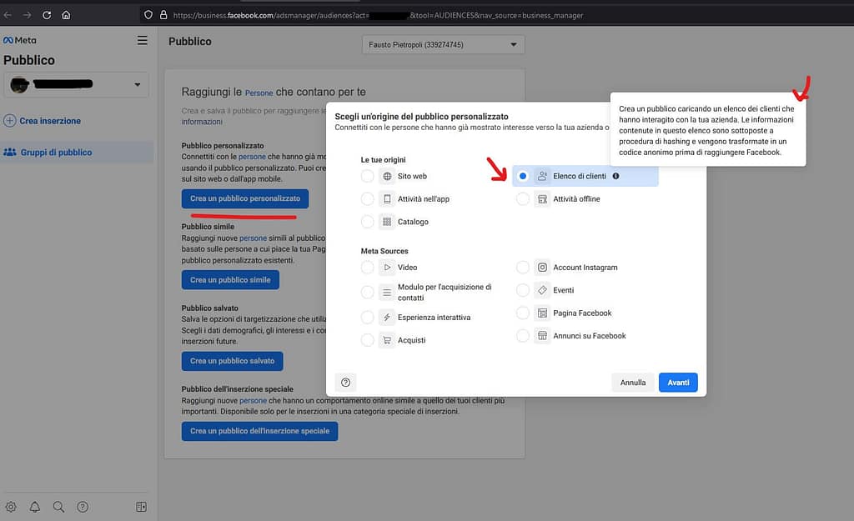
Task: Click the plus icon beside Crea inserzione
Action: click(10, 121)
